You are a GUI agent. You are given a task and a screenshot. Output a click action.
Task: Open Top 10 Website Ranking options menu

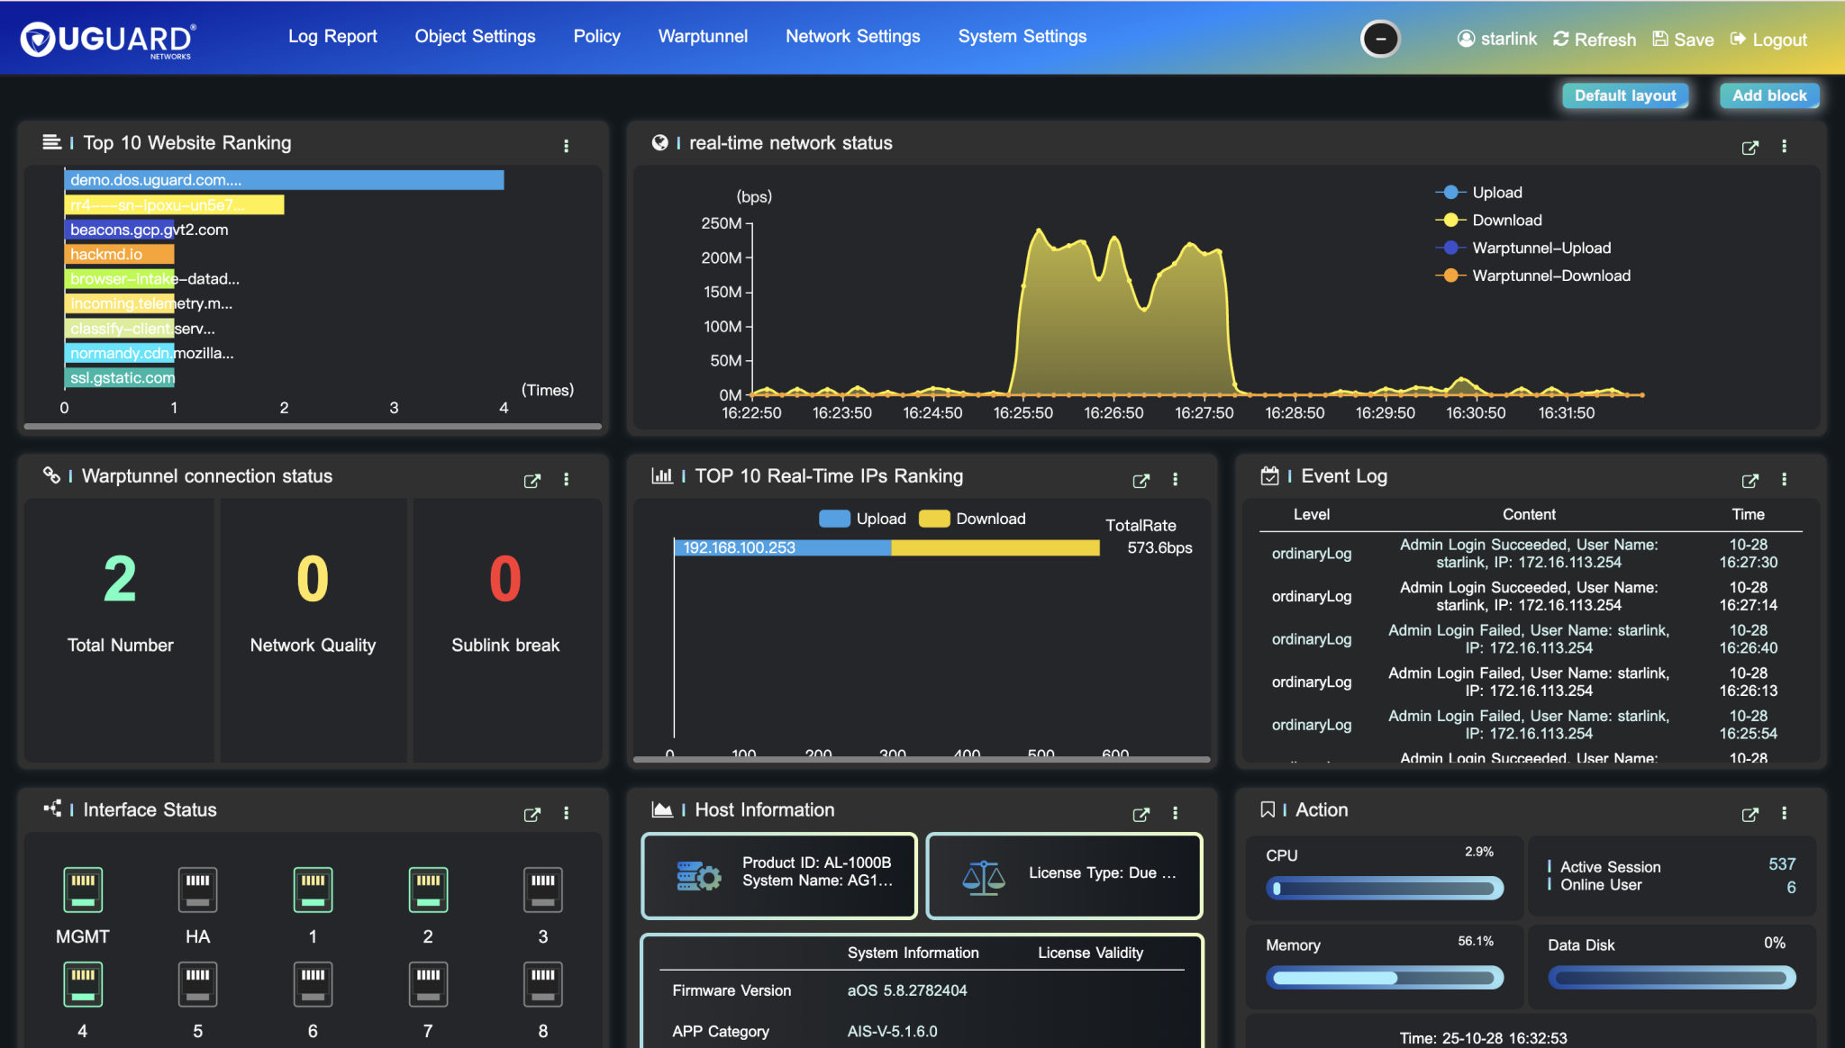(x=566, y=146)
